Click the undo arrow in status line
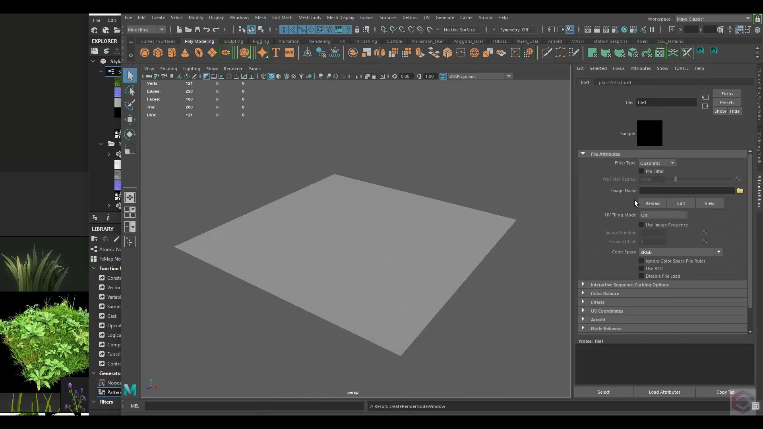This screenshot has height=429, width=763. 207,30
